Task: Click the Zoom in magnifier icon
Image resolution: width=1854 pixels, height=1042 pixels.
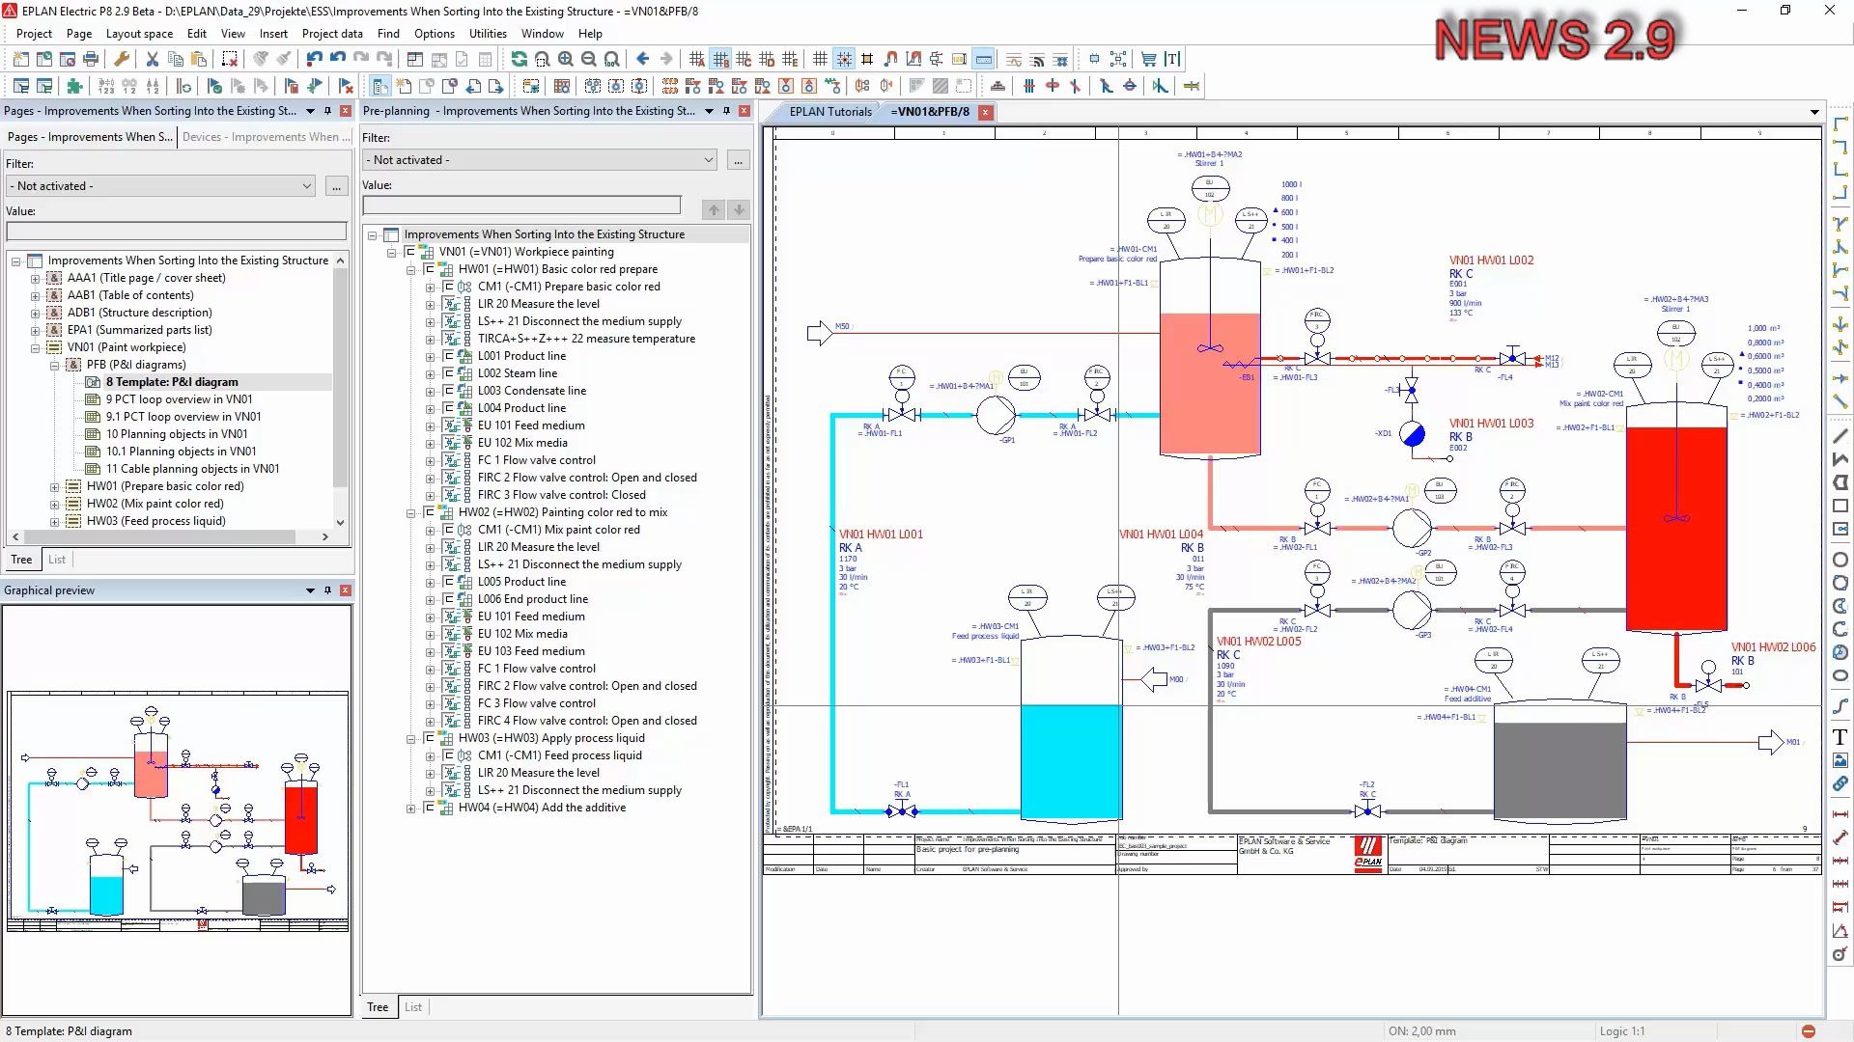Action: (566, 60)
